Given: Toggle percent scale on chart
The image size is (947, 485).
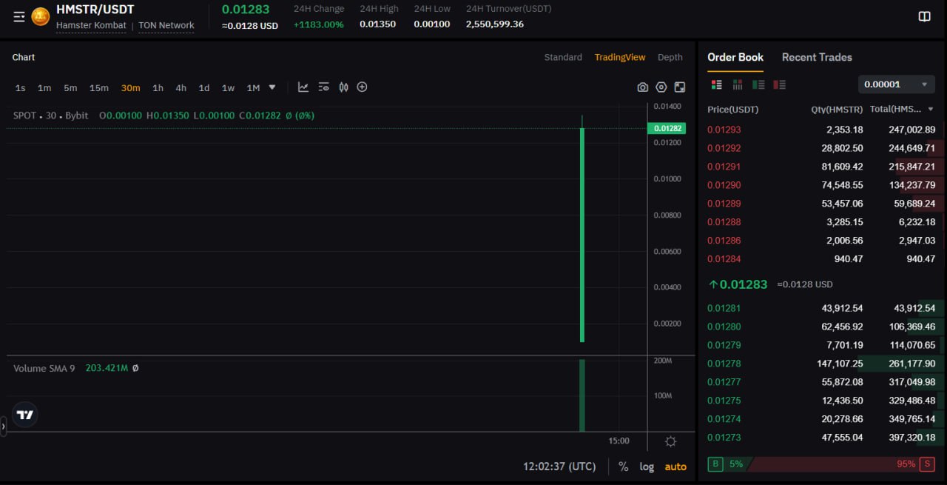Looking at the screenshot, I should [x=623, y=466].
